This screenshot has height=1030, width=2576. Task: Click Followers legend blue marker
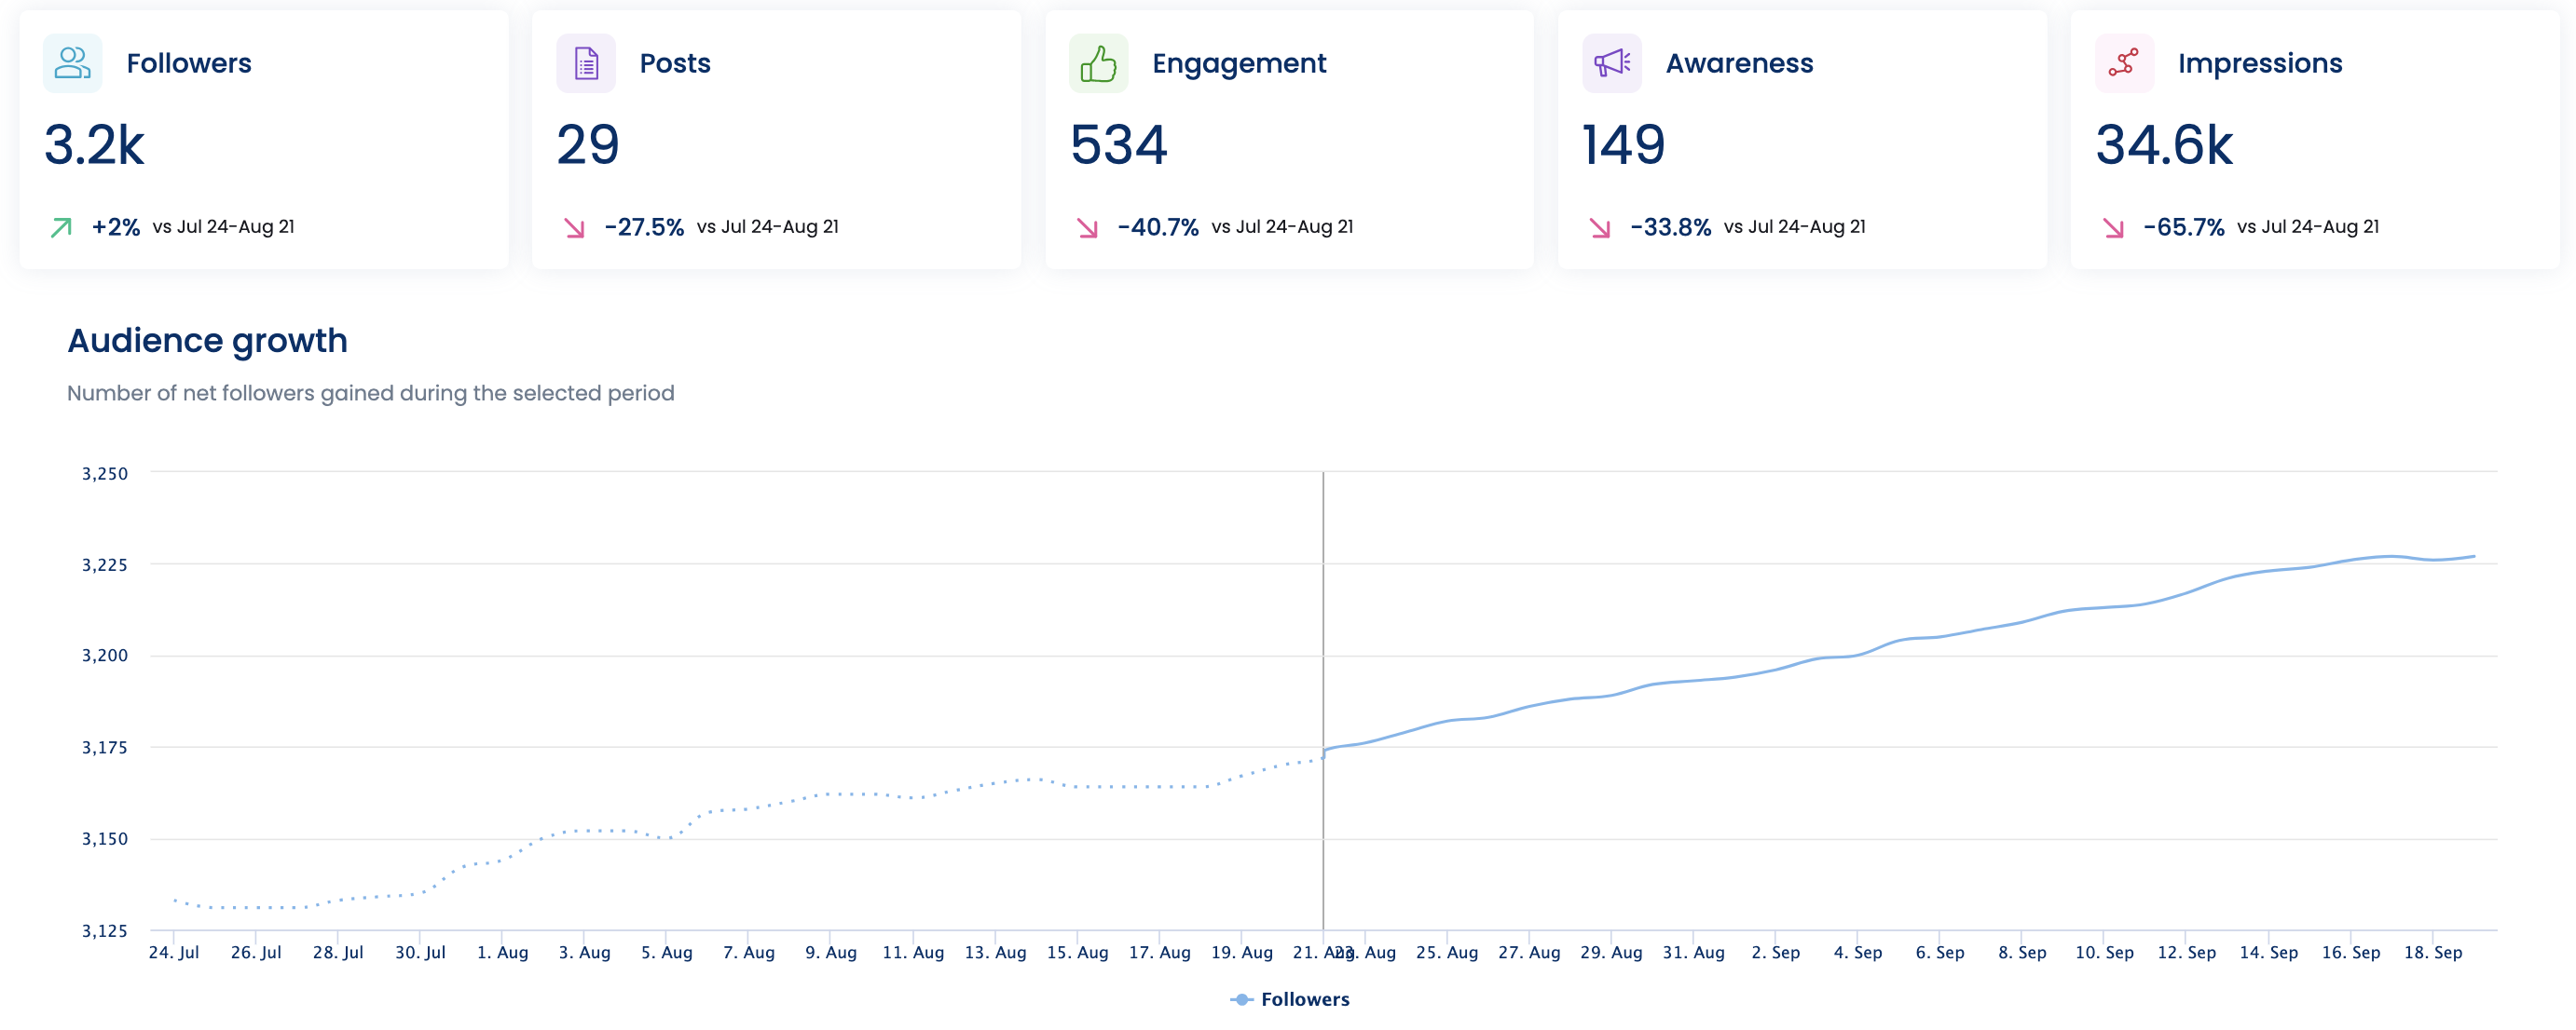pos(1241,999)
